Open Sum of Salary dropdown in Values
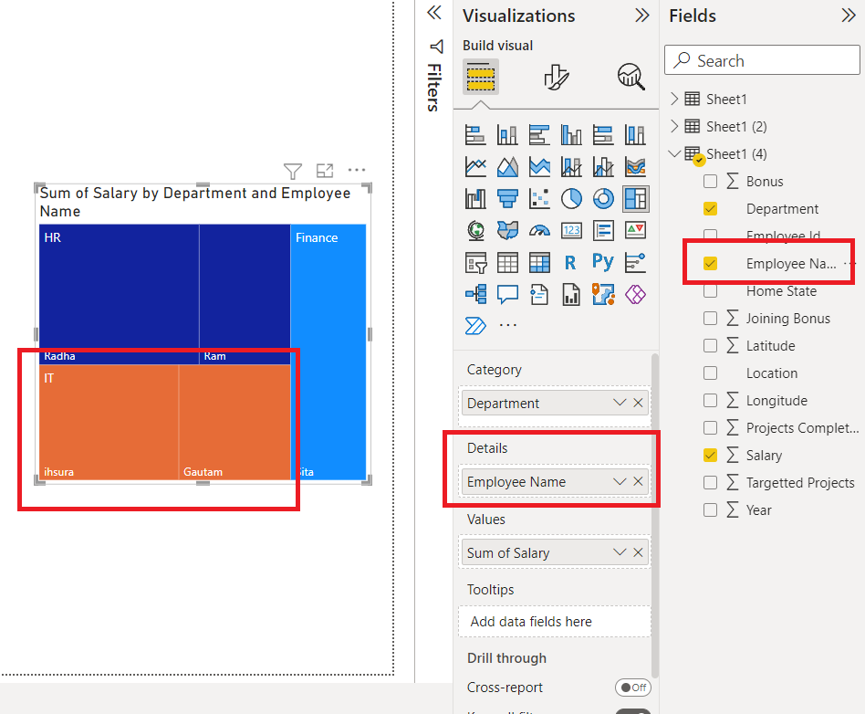Image resolution: width=865 pixels, height=714 pixels. click(620, 552)
